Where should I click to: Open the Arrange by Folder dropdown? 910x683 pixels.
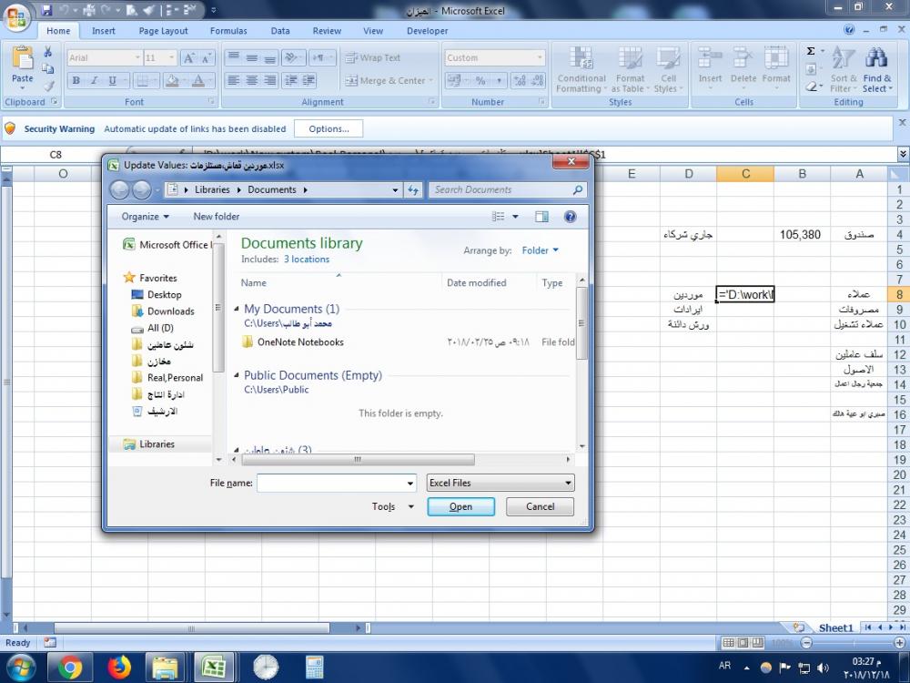[x=540, y=250]
